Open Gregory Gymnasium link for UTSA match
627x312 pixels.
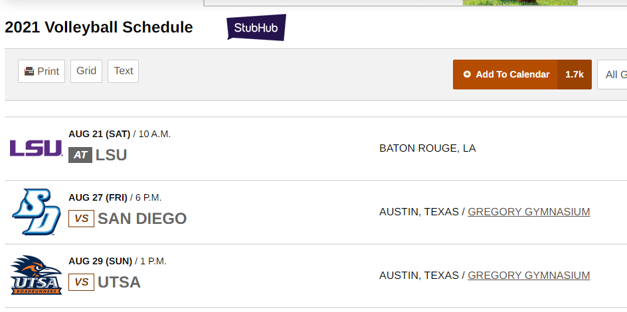click(x=529, y=276)
